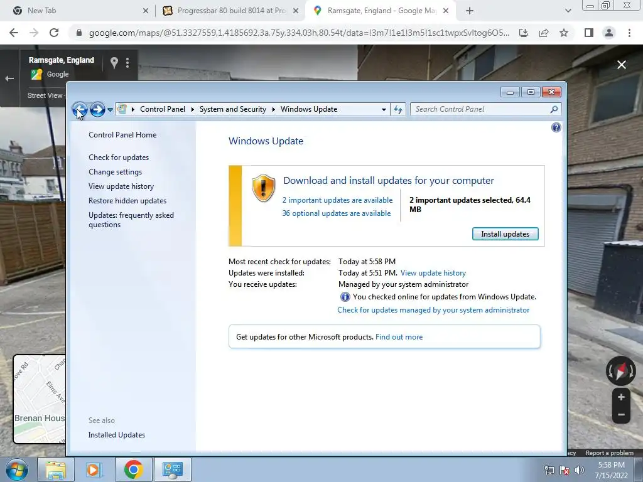Screen dimensions: 643x482
Task: Click Check for updates in sidebar
Action: [119, 158]
